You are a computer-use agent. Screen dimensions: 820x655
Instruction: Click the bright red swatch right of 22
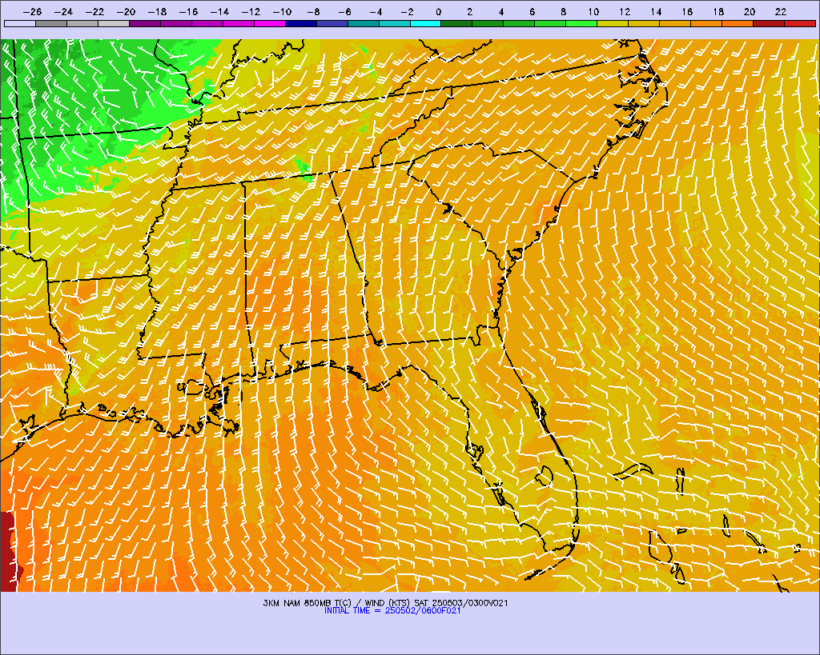coord(800,23)
